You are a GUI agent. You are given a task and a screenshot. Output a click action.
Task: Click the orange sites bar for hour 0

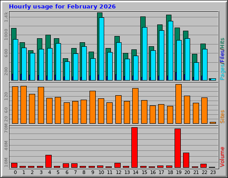[15, 105]
